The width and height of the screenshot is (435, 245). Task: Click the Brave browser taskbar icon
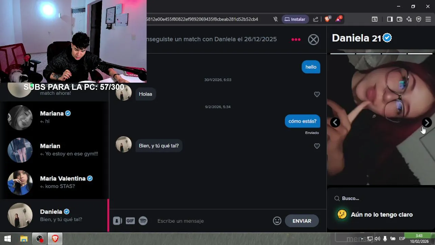click(x=55, y=239)
